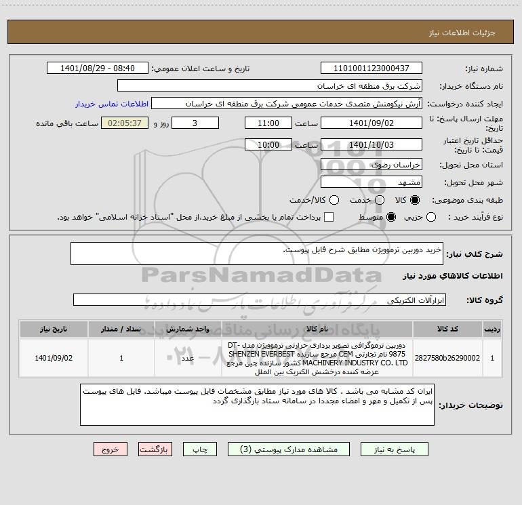Click the نام کالا column header
Screen dimensions: 522x505
point(317,329)
